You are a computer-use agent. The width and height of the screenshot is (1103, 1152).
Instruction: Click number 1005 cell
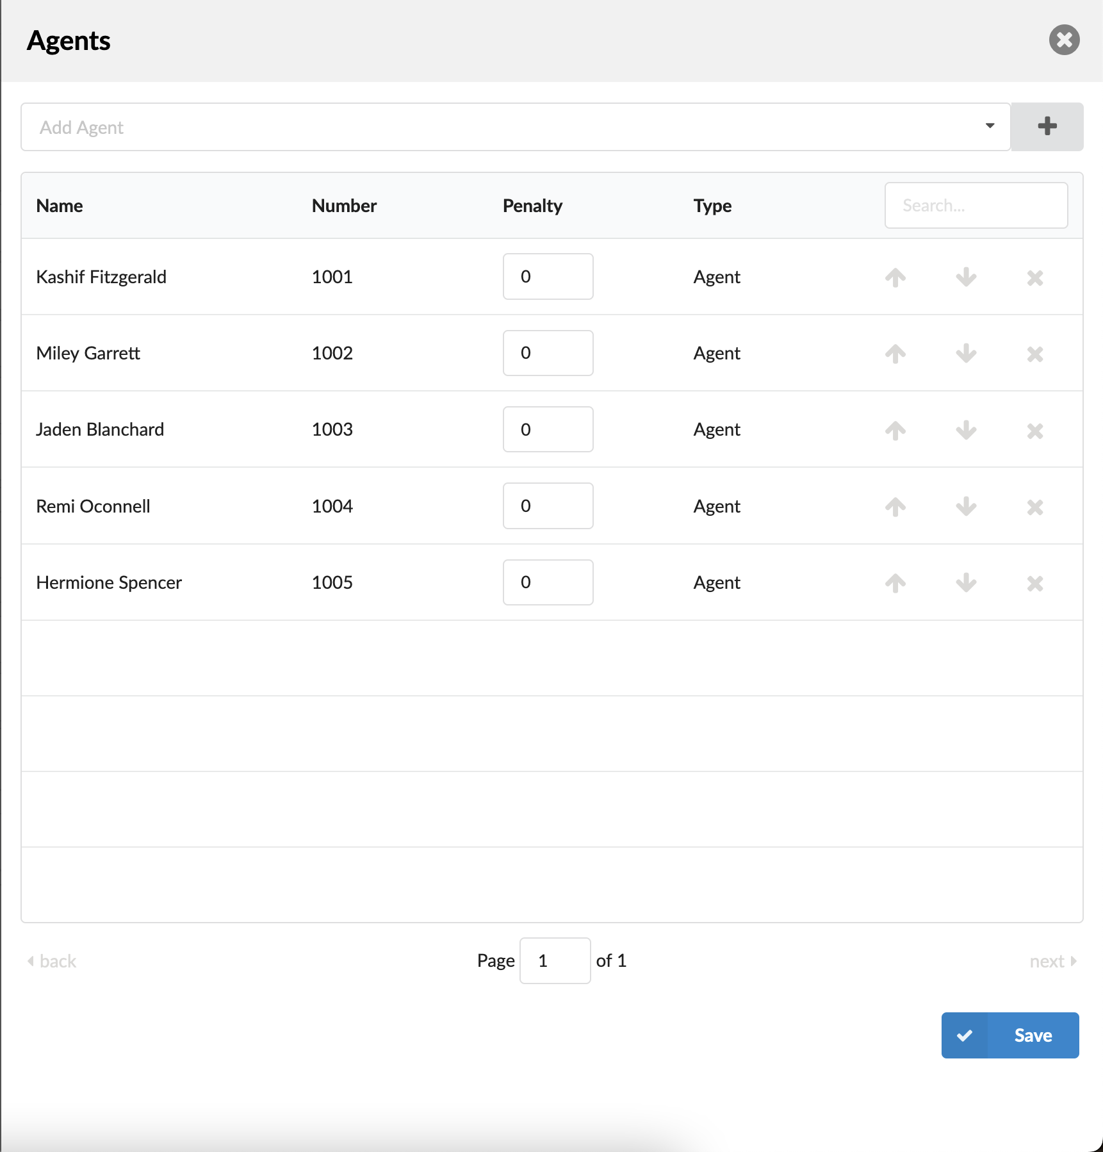(x=332, y=582)
